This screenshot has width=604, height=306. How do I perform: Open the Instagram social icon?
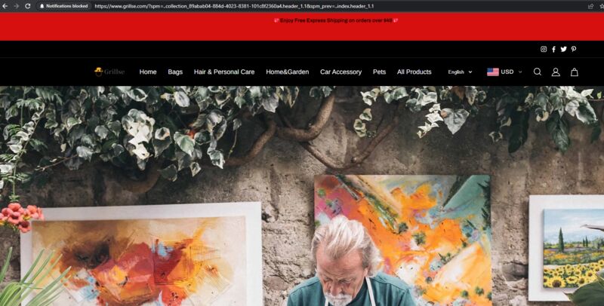tap(544, 49)
